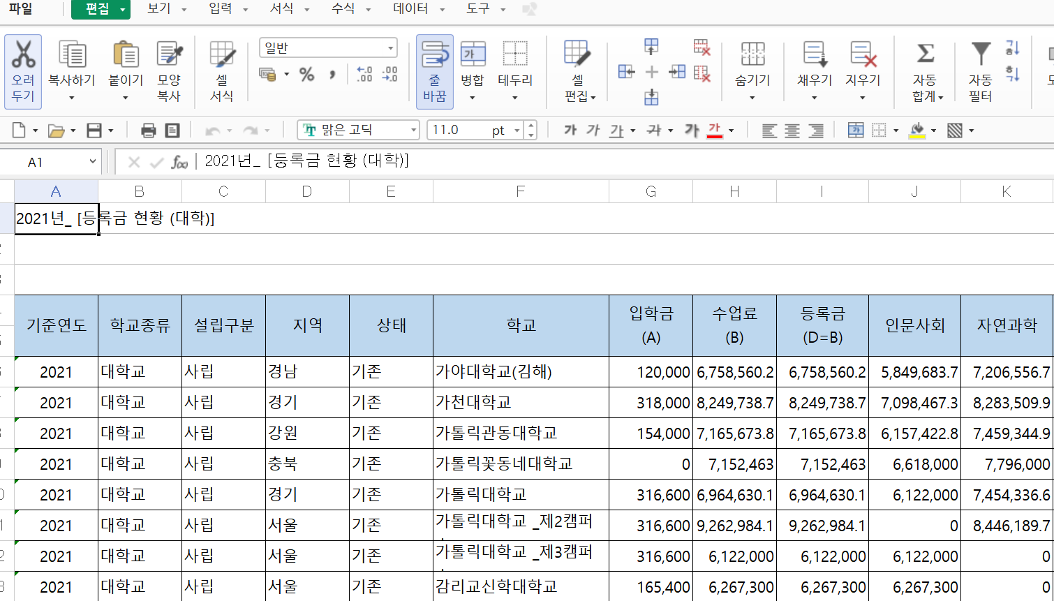Expand the 편집 tab dropdown arrow
This screenshot has height=601, width=1054.
[123, 10]
